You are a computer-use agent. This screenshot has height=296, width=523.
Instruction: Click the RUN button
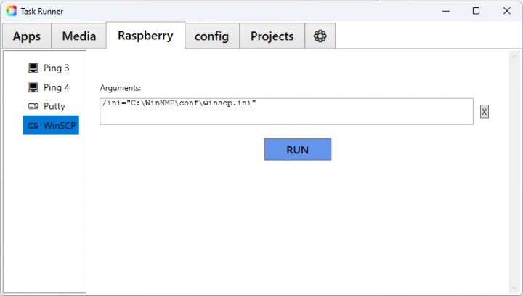298,149
